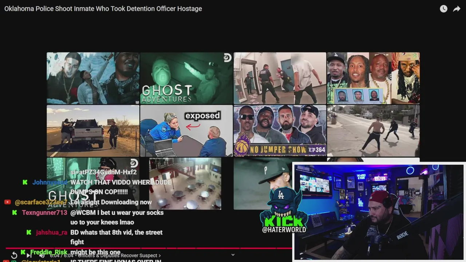Open the No Jumper Show EP 364 thumbnail
The image size is (466, 262).
pyautogui.click(x=280, y=131)
